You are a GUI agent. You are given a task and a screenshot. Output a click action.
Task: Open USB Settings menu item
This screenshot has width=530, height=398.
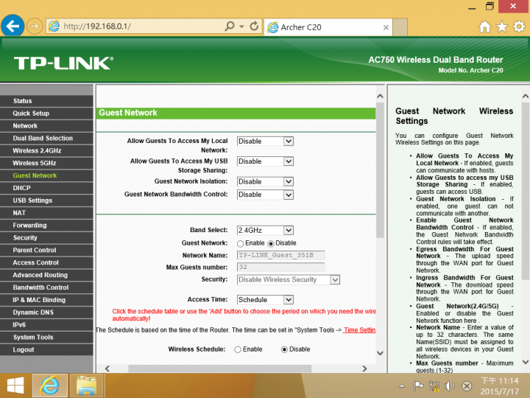point(46,200)
